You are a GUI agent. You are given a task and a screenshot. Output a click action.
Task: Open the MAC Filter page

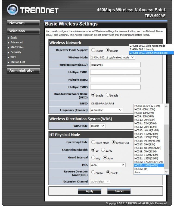tap(17, 47)
